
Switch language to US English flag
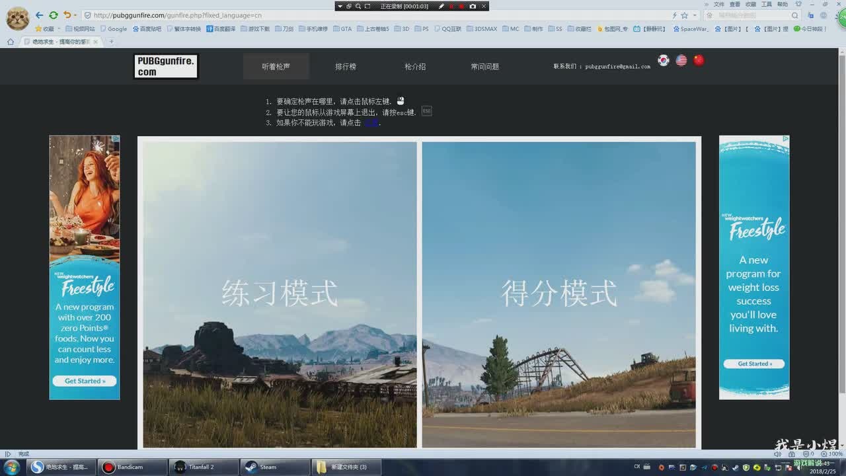[x=681, y=60]
